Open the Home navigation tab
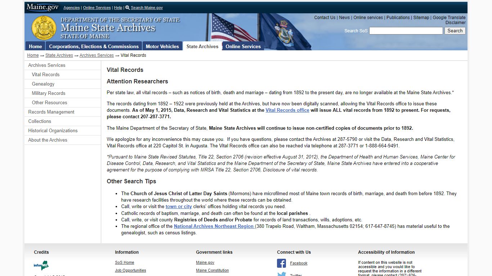This screenshot has height=276, width=492. pos(35,46)
